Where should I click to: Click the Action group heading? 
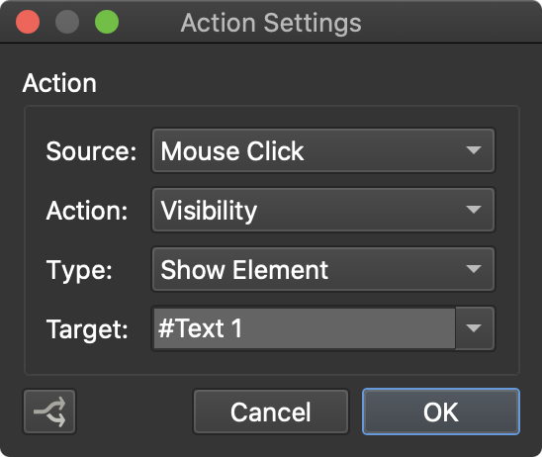(59, 83)
